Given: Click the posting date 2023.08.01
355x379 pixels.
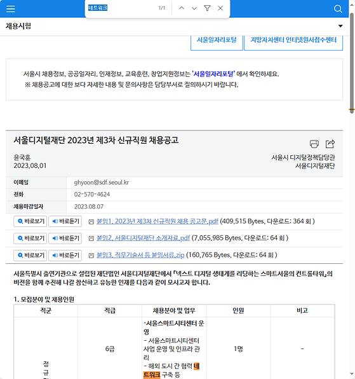Looking at the screenshot, I should click(30, 166).
